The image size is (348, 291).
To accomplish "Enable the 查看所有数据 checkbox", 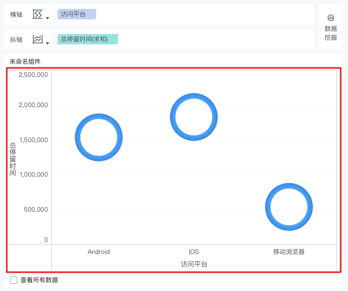I will [x=14, y=280].
